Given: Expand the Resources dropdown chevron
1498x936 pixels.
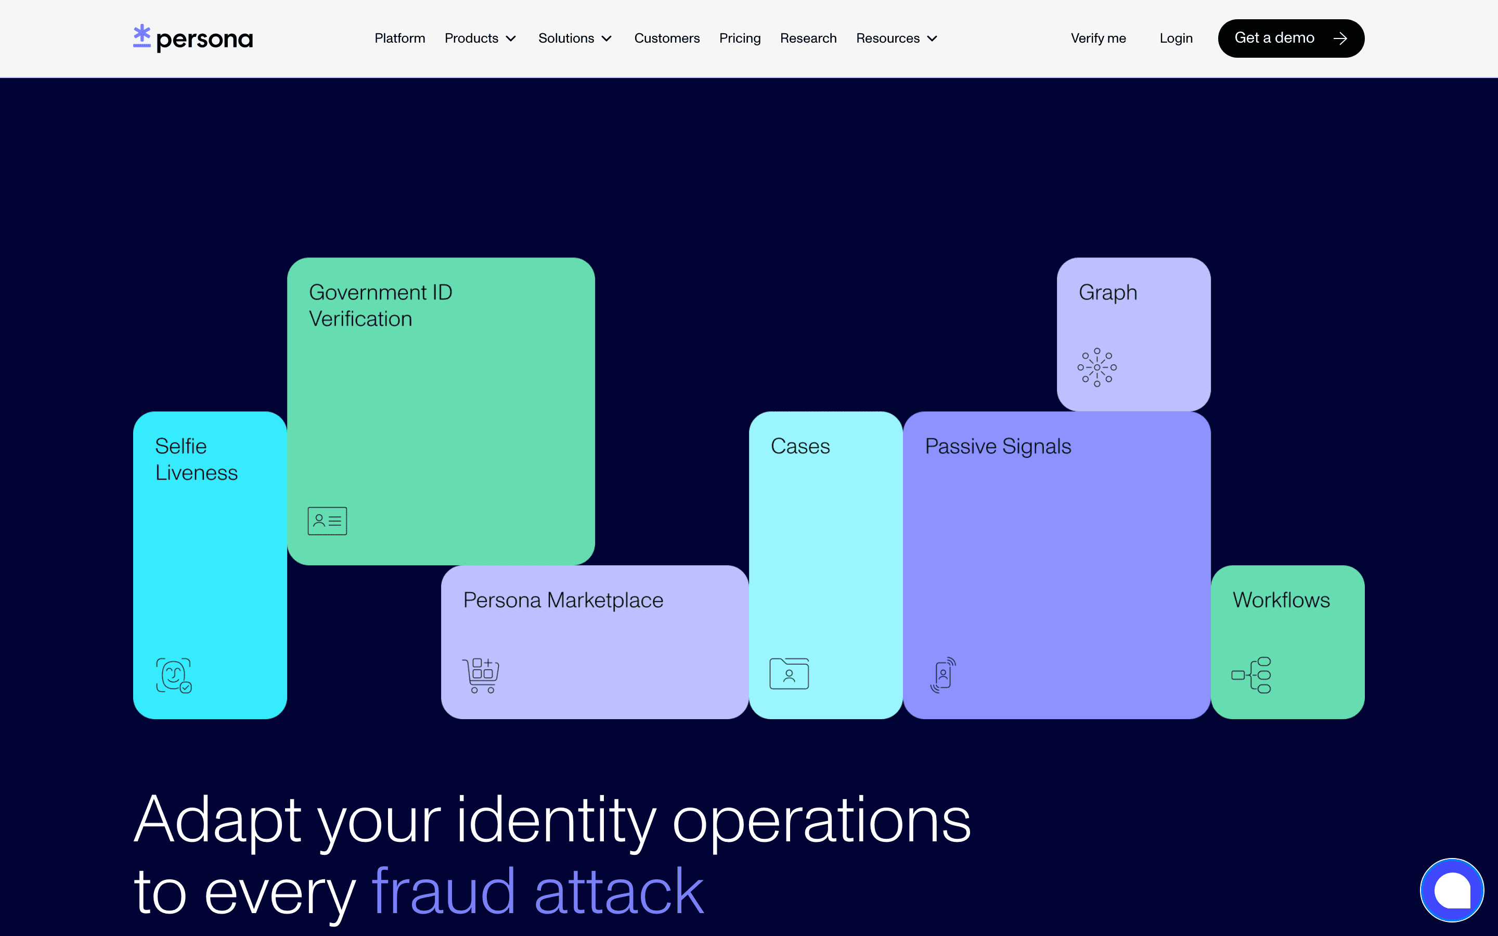Looking at the screenshot, I should click(932, 38).
